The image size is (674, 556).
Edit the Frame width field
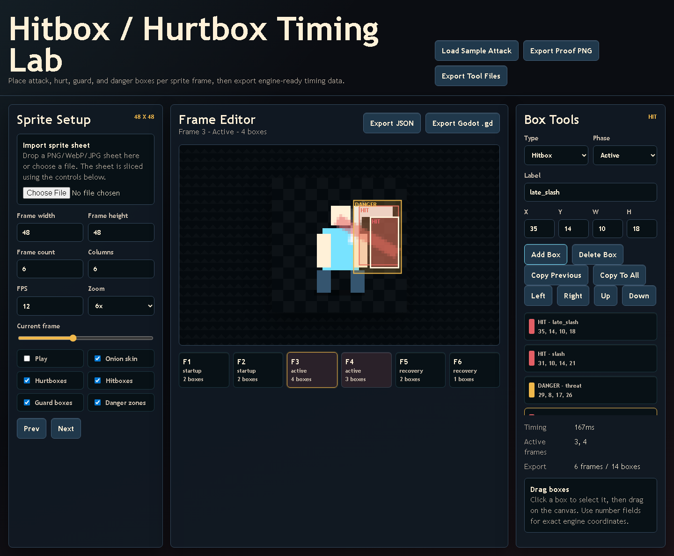click(50, 232)
